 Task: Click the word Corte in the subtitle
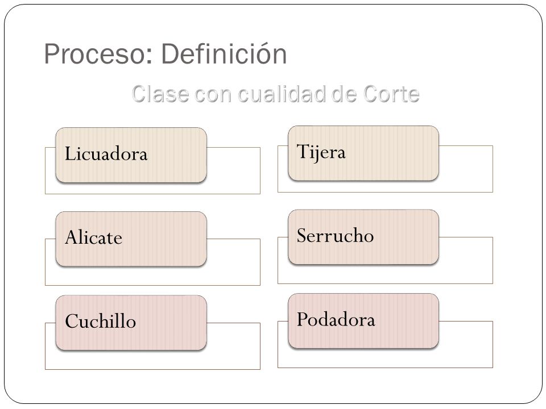tap(391, 94)
